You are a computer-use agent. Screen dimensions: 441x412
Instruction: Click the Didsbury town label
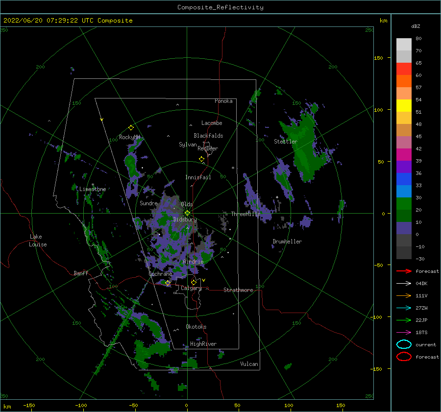[x=185, y=219]
